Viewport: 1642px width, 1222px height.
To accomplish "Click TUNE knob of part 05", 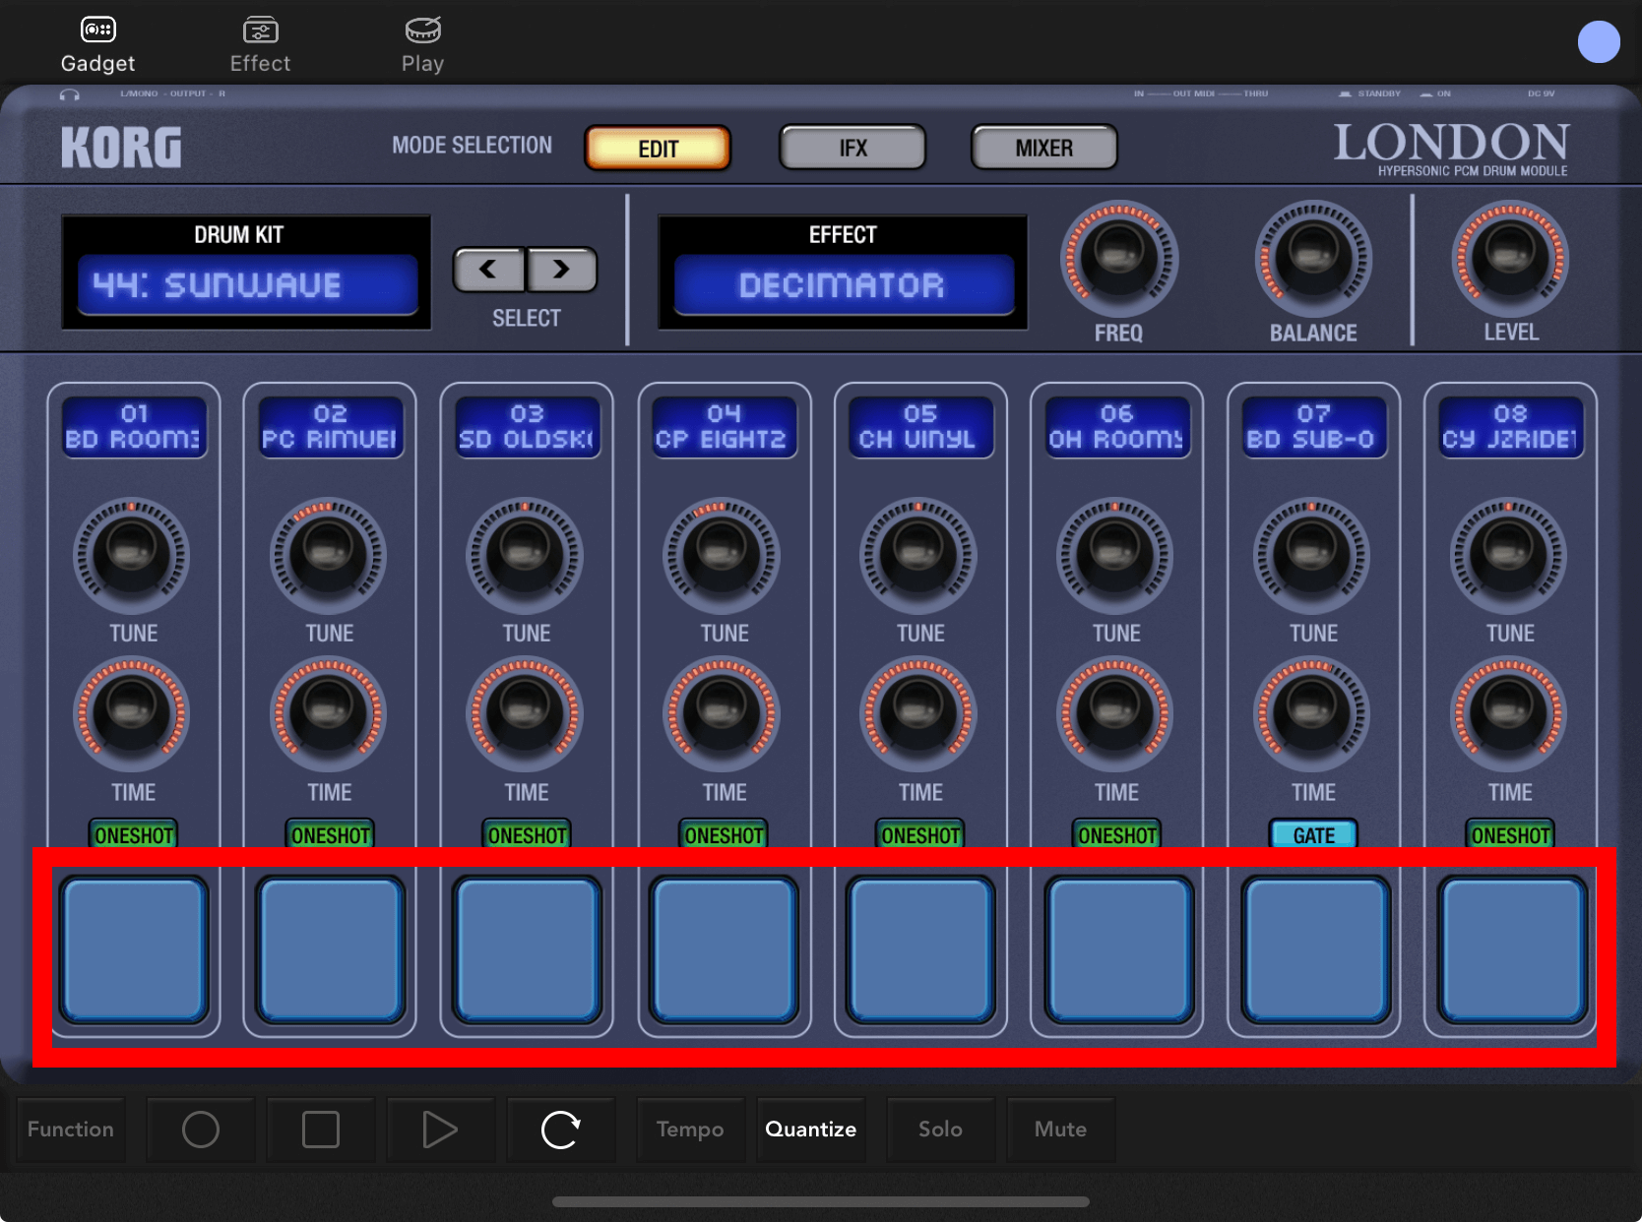I will pos(918,555).
